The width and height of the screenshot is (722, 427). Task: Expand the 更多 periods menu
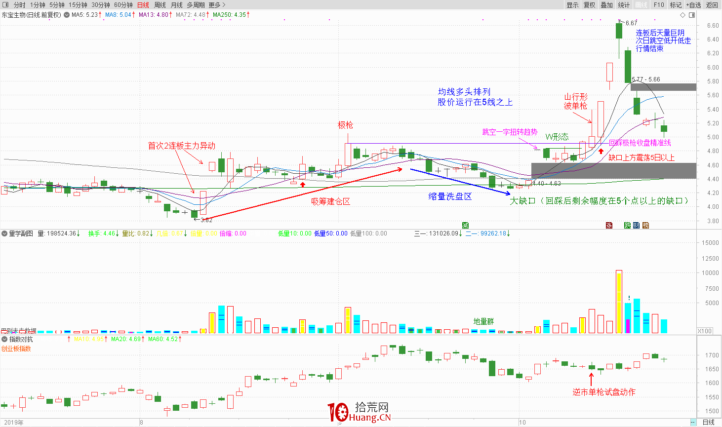tap(217, 5)
